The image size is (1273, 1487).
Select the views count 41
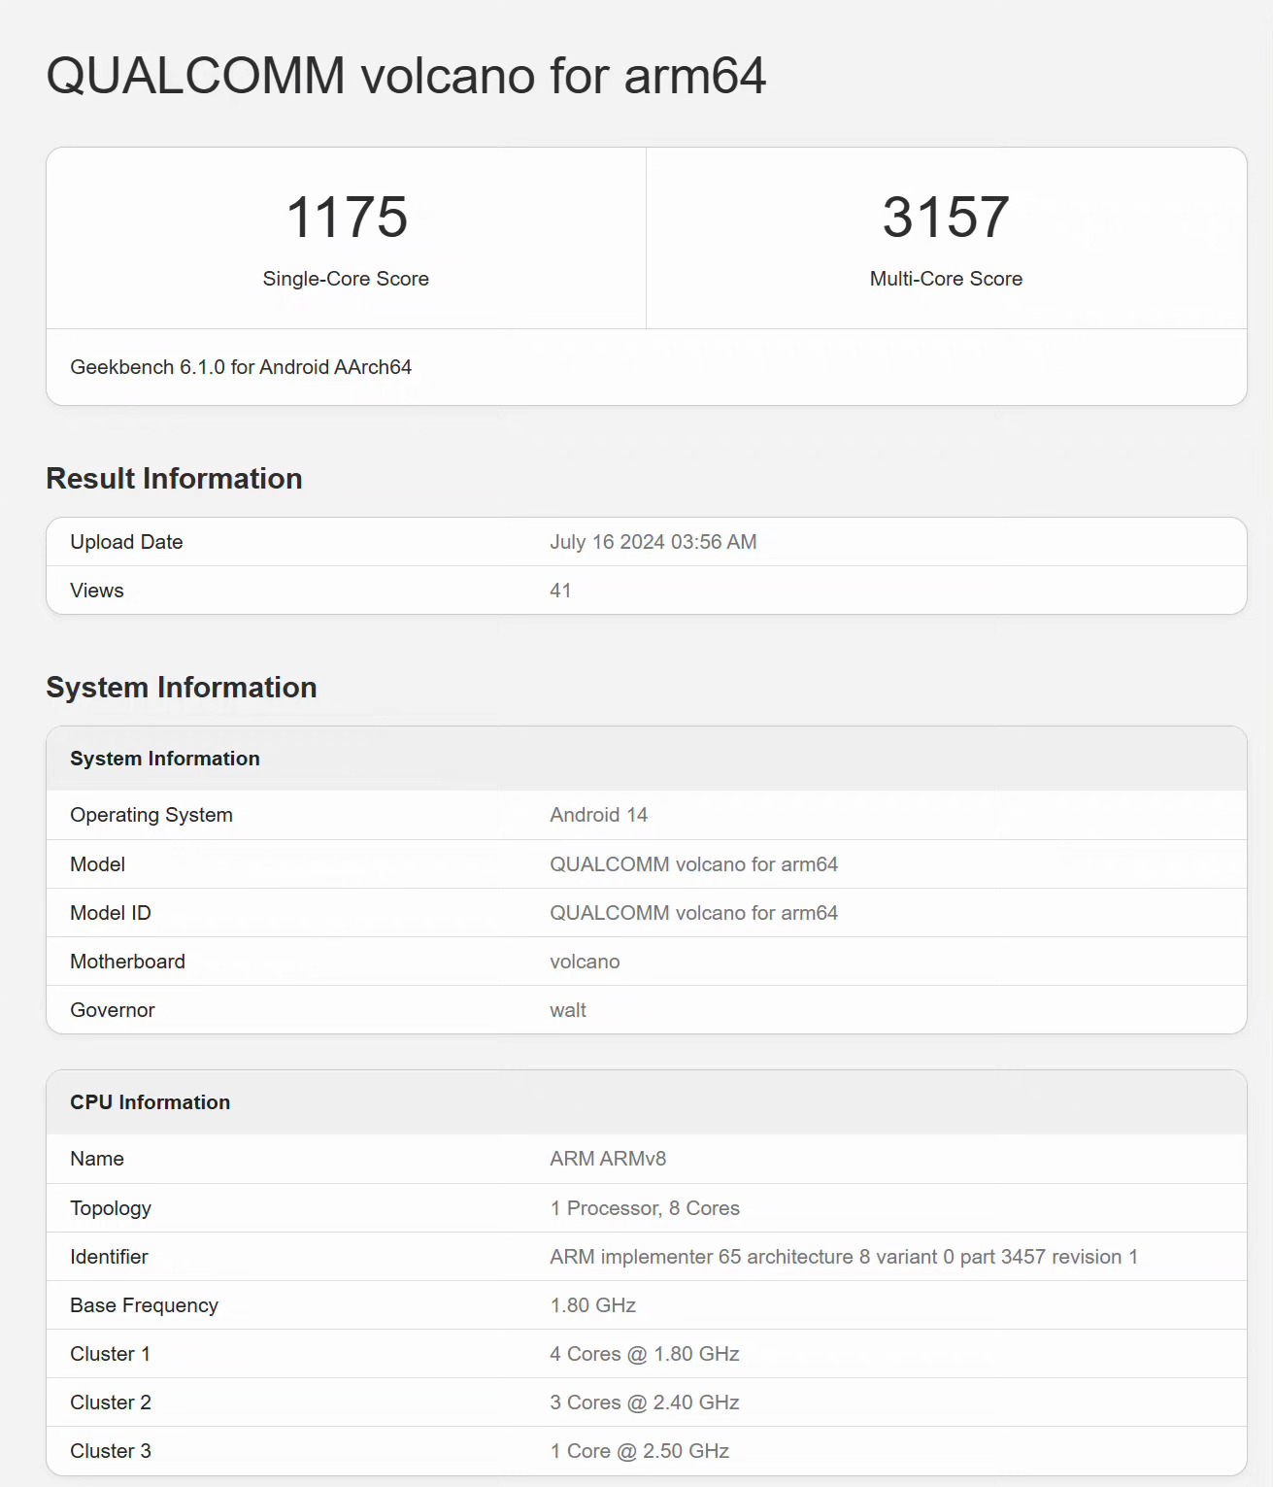point(560,591)
